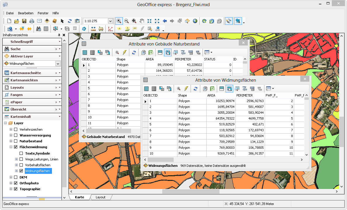Click the Schnellzugriff panel header
Screen dimensions: 347x210
[22, 42]
